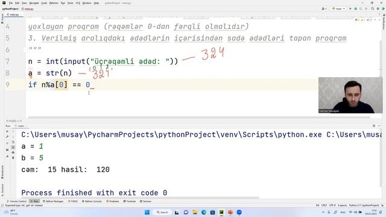Open the Code menu
The image size is (386, 217).
(x=44, y=3)
